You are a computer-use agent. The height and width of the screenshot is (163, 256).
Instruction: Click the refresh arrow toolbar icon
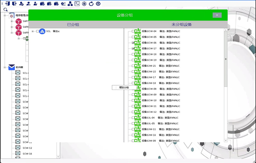click(x=91, y=4)
